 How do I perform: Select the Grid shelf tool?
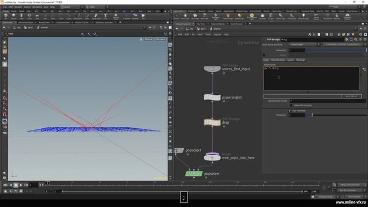pos(37,16)
